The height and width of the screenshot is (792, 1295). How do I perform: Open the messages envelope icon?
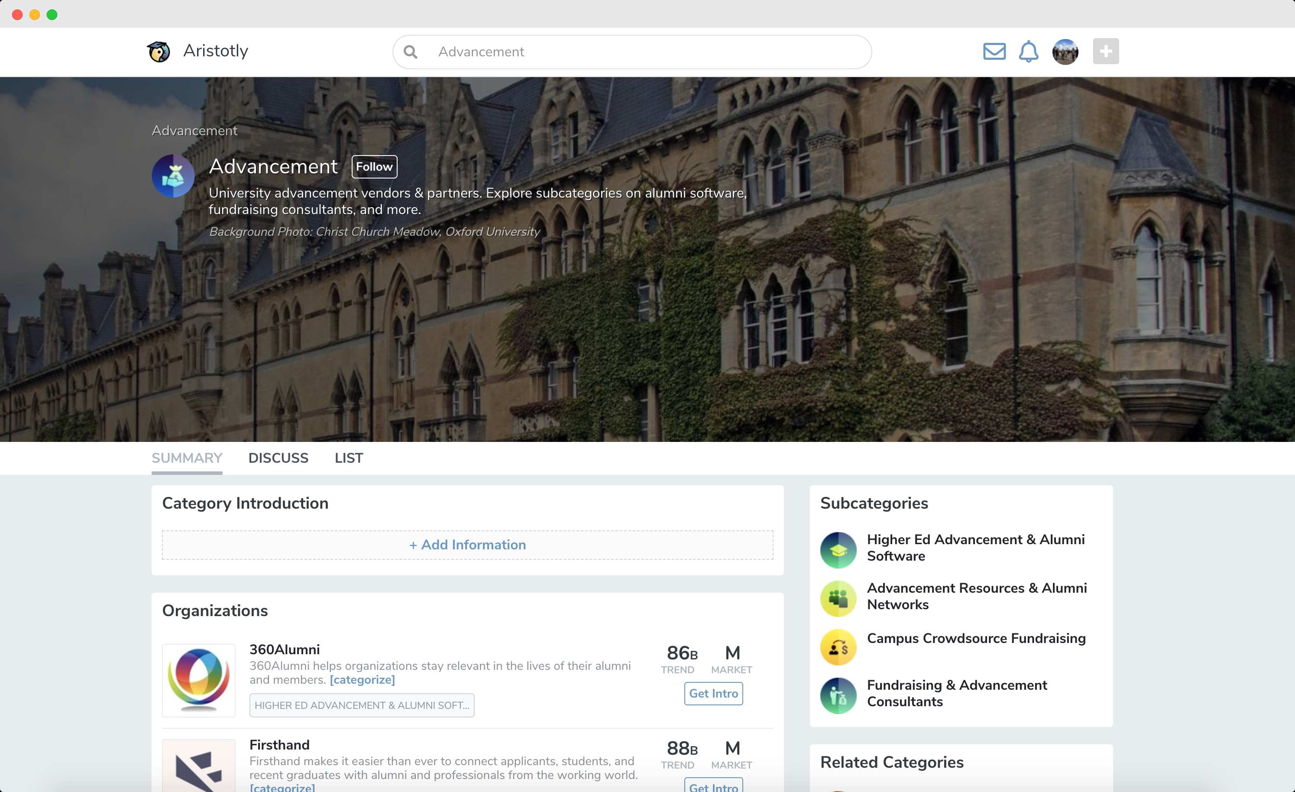point(994,52)
